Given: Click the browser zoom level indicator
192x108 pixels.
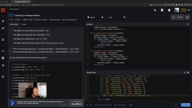Looking at the screenshot, I should point(151,5).
